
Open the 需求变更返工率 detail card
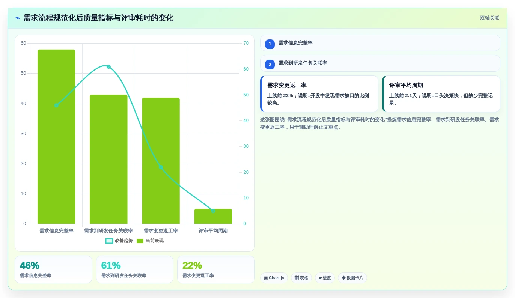(319, 94)
